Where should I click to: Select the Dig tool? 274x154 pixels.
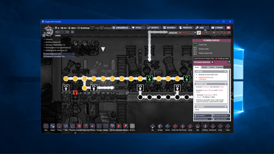tap(152, 126)
